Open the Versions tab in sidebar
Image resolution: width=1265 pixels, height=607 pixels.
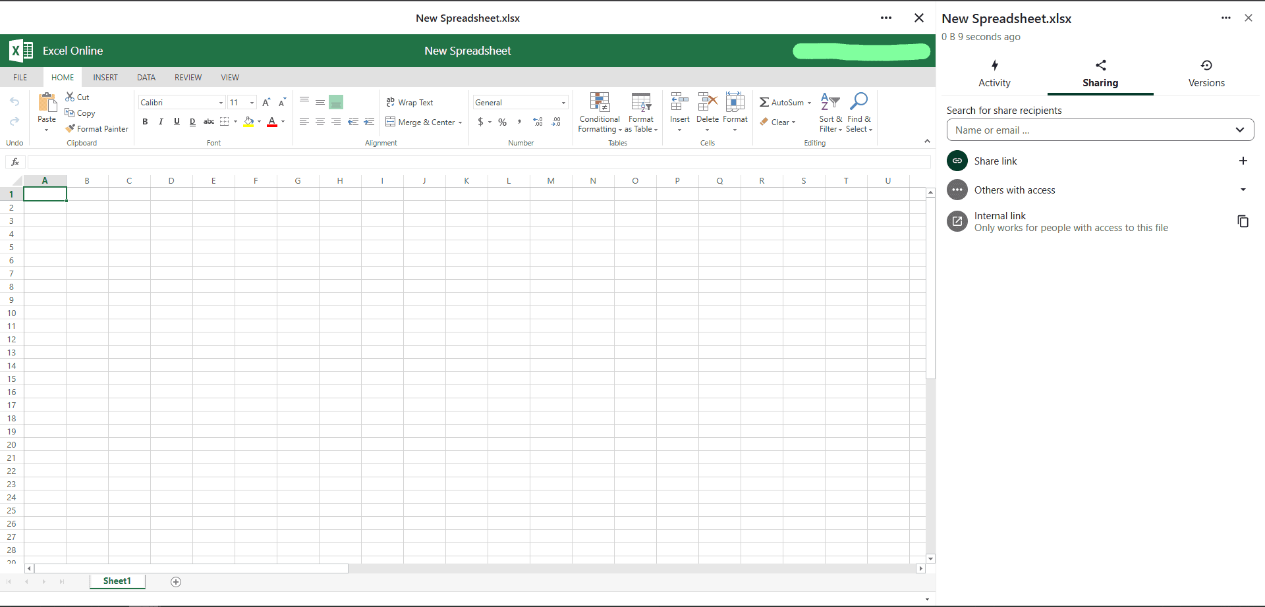tap(1206, 74)
